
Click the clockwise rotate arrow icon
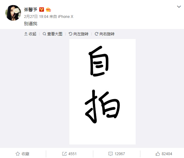96,34
